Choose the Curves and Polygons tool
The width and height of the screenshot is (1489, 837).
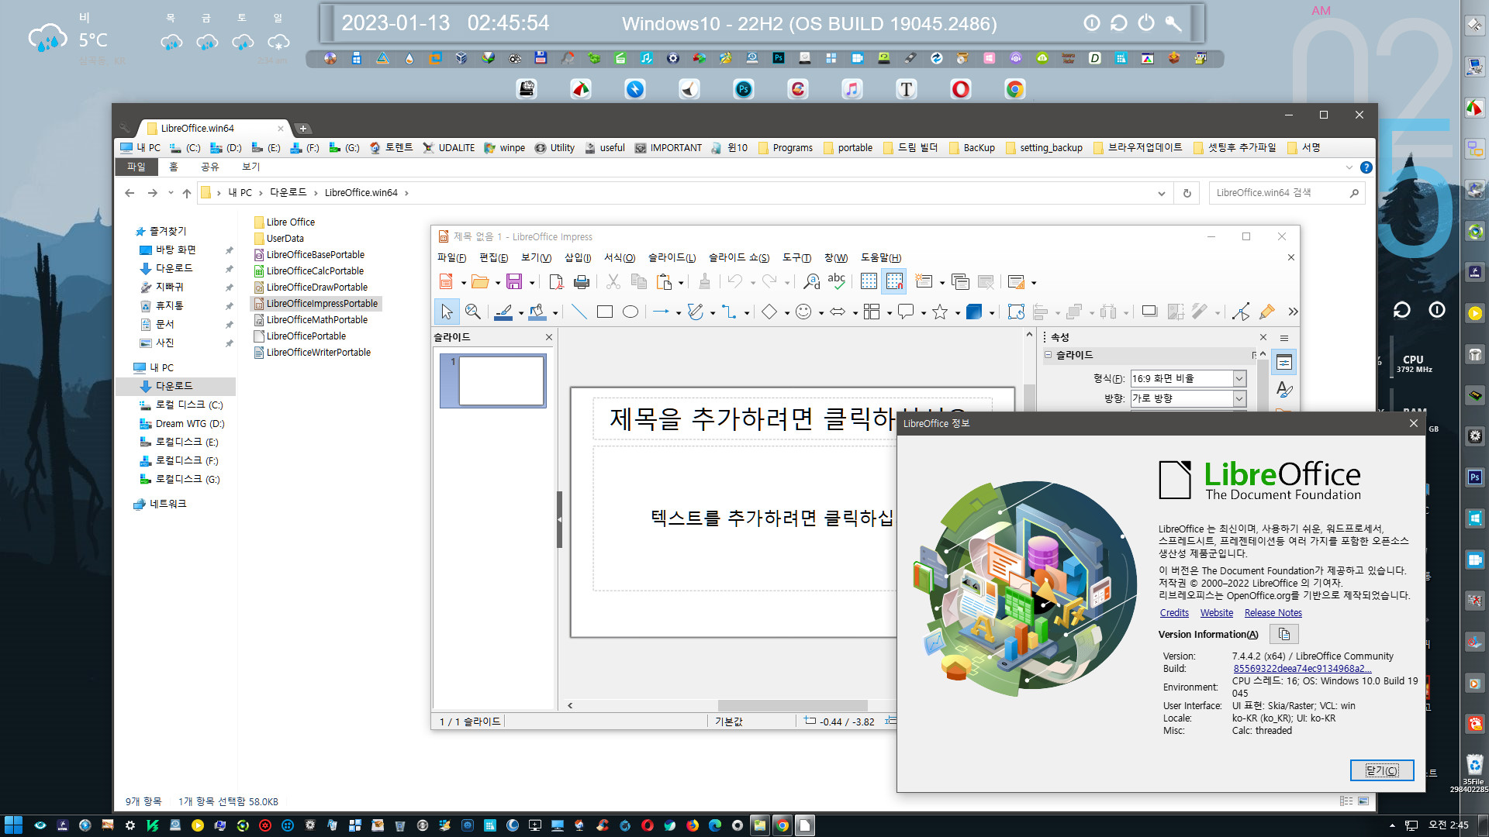[695, 312]
